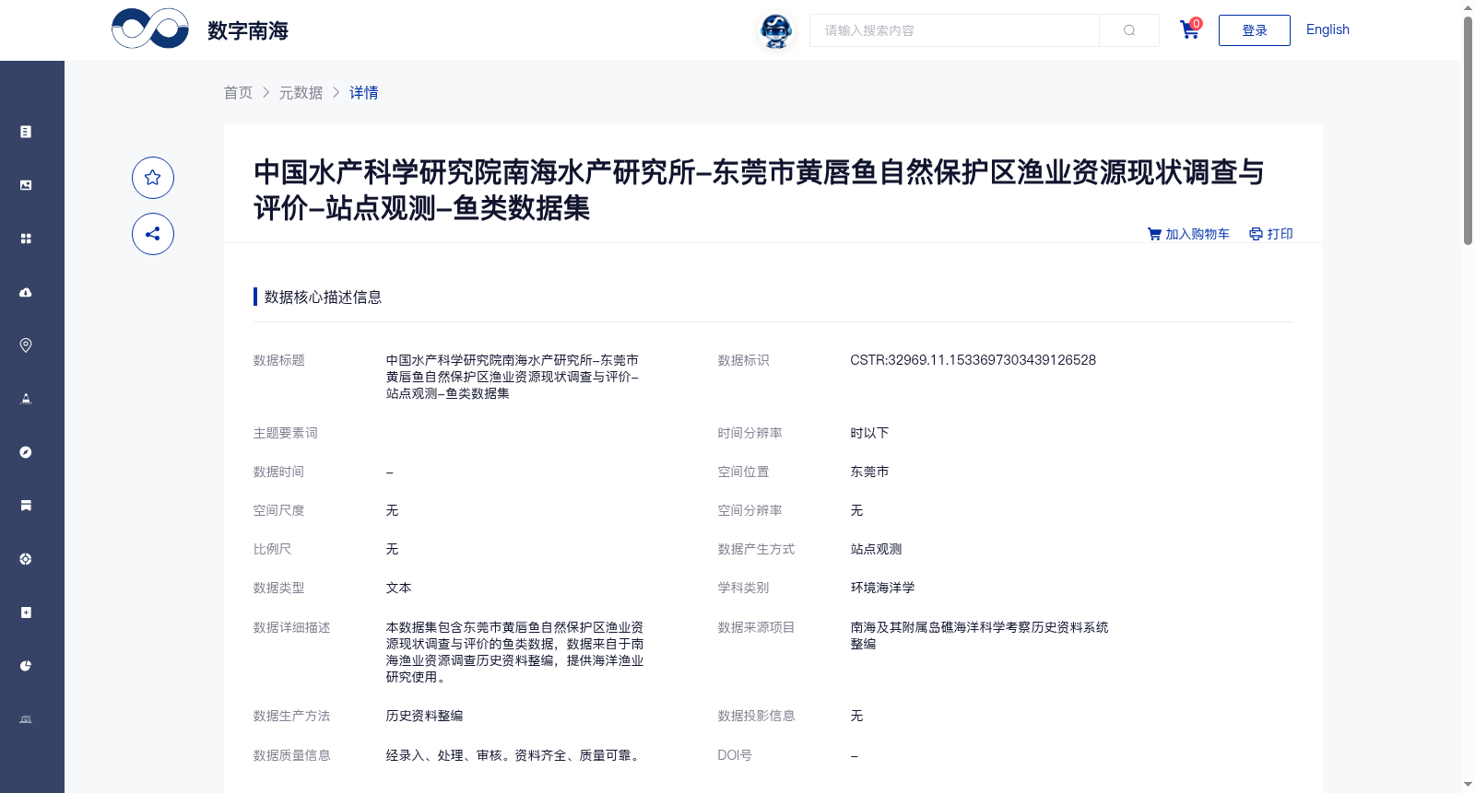This screenshot has height=793, width=1475.
Task: Click the 比例尺 label
Action: tap(272, 549)
